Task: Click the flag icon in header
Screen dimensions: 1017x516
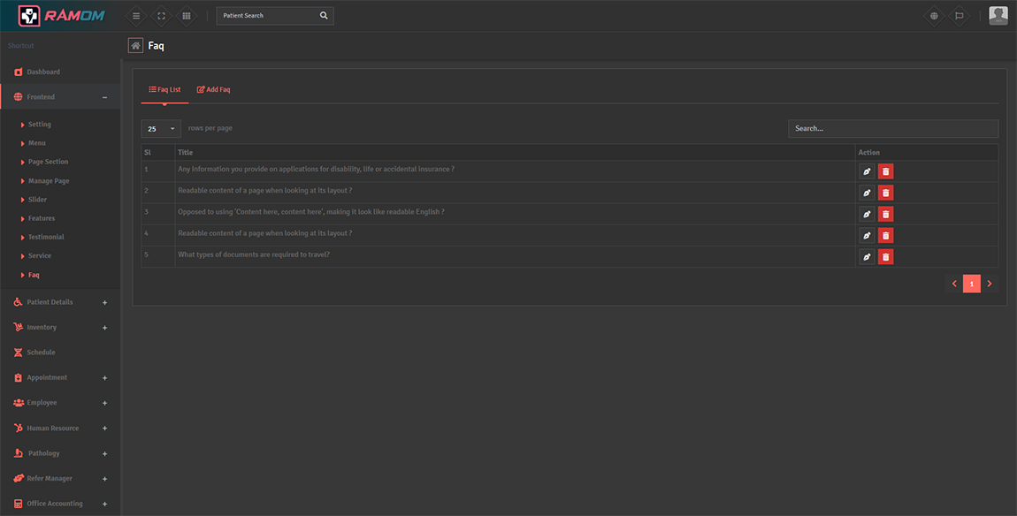Action: click(959, 16)
